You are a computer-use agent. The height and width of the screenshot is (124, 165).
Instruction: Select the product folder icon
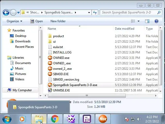click(x=50, y=36)
